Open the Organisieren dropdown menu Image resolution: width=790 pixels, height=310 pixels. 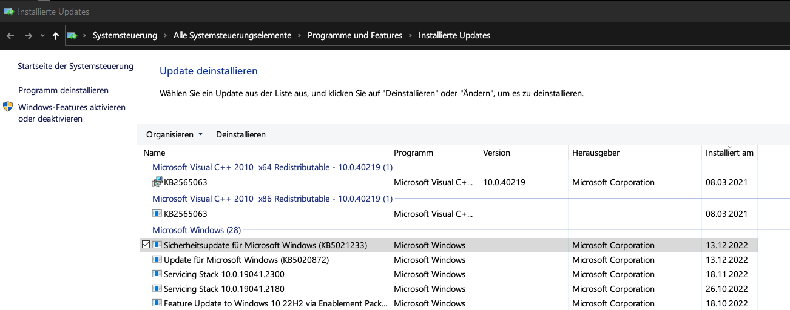175,134
